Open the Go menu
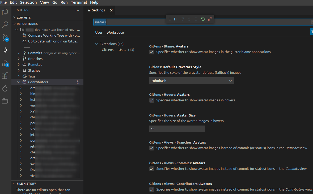The height and width of the screenshot is (194, 313). tap(55, 2)
